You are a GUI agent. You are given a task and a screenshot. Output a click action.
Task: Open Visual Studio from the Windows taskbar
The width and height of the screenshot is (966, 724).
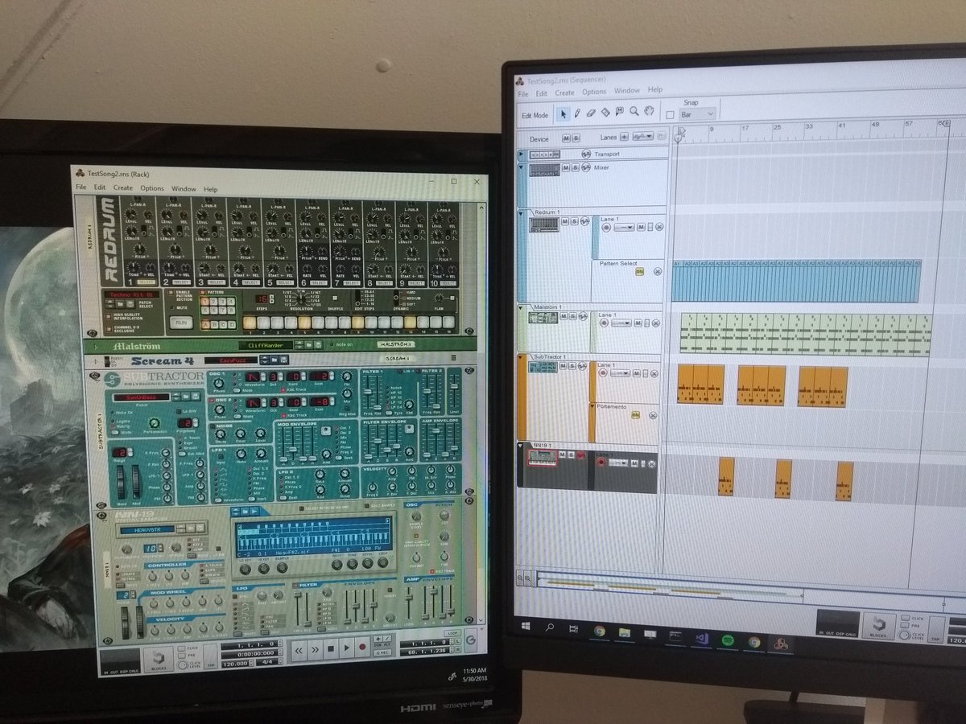700,639
